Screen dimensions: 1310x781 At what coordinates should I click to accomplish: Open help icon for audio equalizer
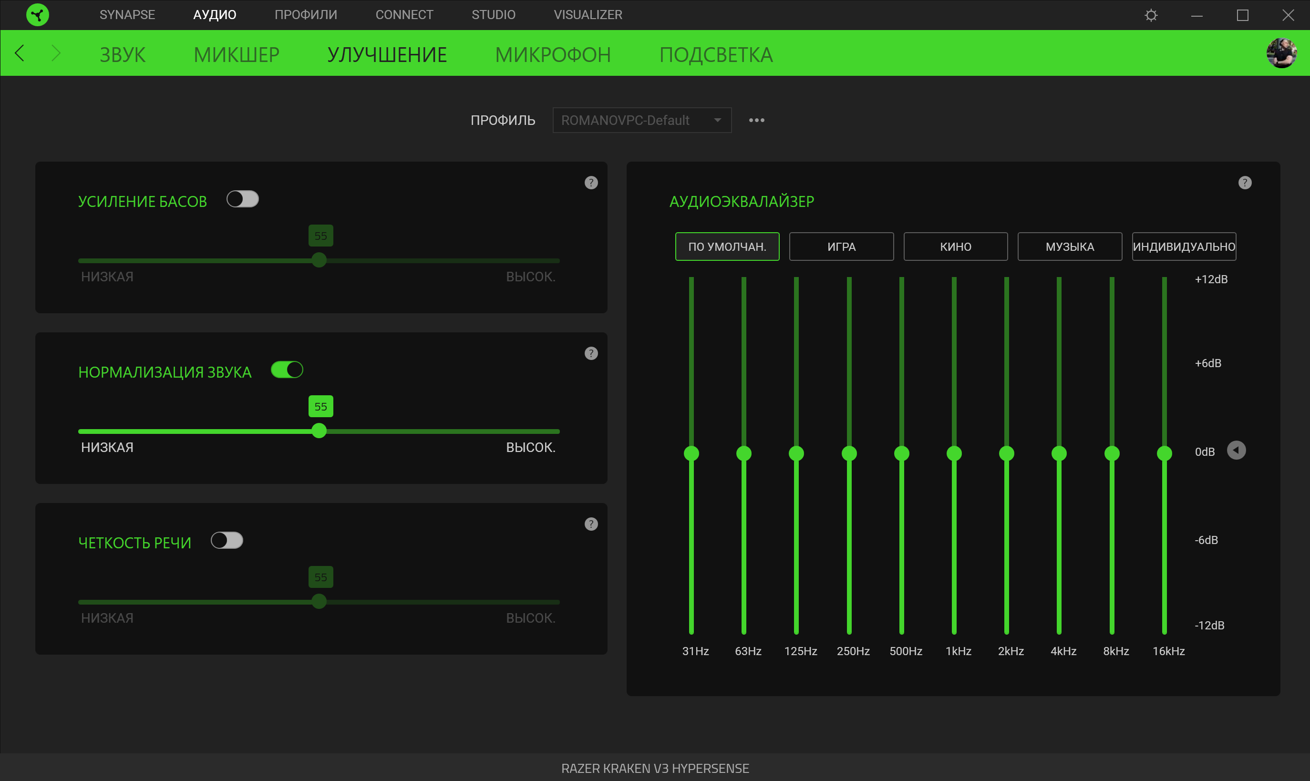tap(1244, 183)
